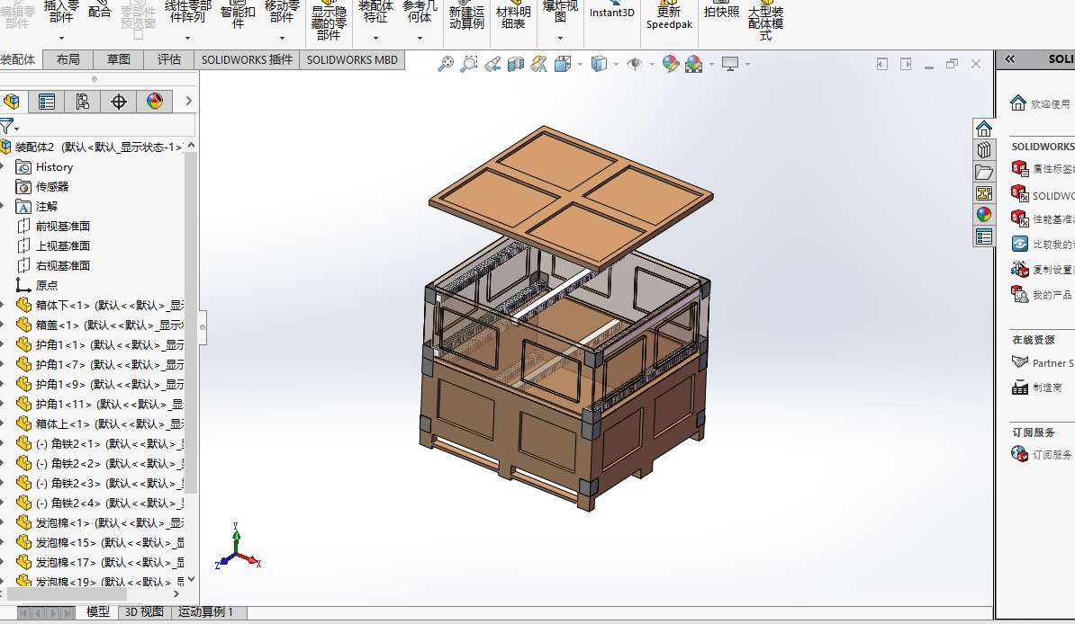Click Zoom to Fit icon in view toolbar
Screen dimensions: 1075x624
pos(446,64)
